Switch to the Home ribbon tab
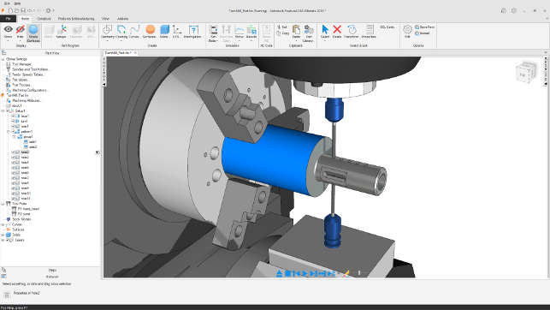This screenshot has height=310, width=550. click(25, 19)
